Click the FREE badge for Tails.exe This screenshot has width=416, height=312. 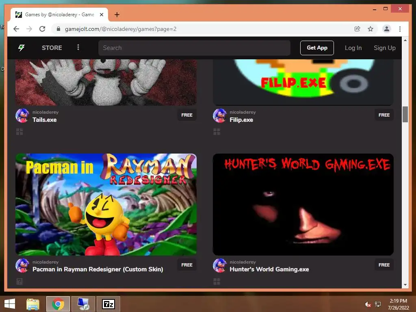(x=187, y=115)
